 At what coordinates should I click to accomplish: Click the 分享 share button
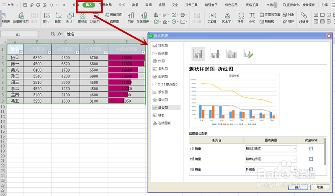click(325, 5)
